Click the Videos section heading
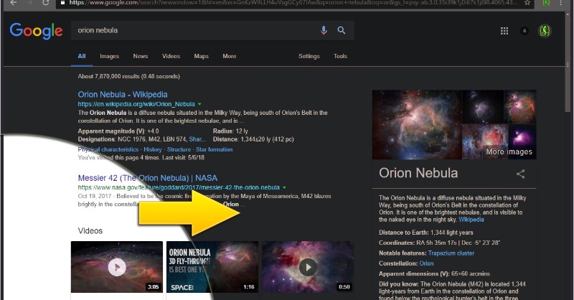Image resolution: width=574 pixels, height=300 pixels. click(90, 231)
